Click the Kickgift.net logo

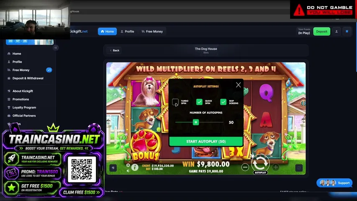pos(79,31)
